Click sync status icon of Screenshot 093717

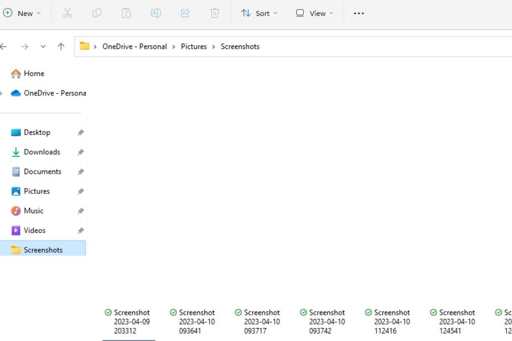pyautogui.click(x=238, y=312)
